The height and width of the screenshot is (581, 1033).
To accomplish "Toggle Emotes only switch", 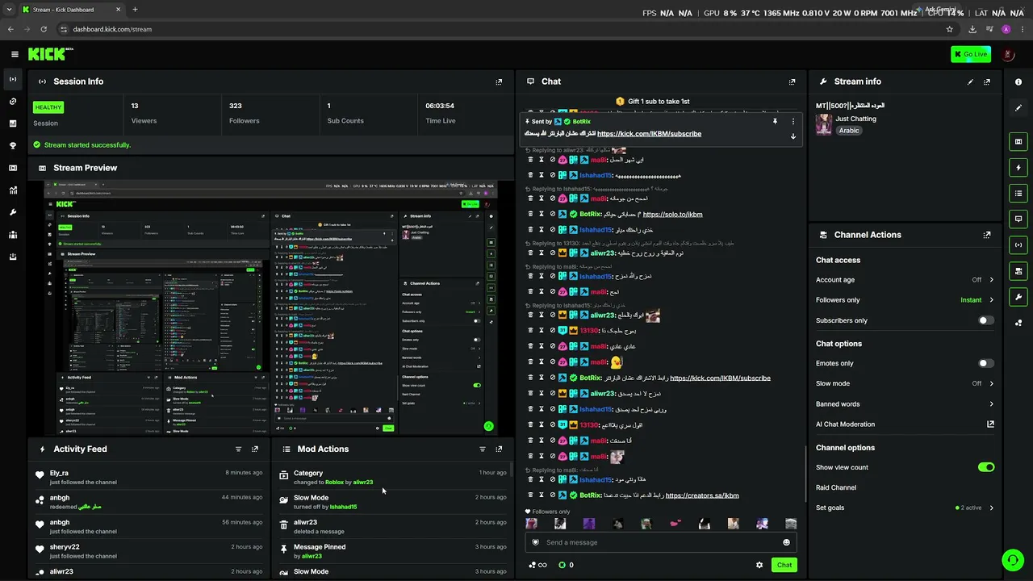I will click(986, 363).
